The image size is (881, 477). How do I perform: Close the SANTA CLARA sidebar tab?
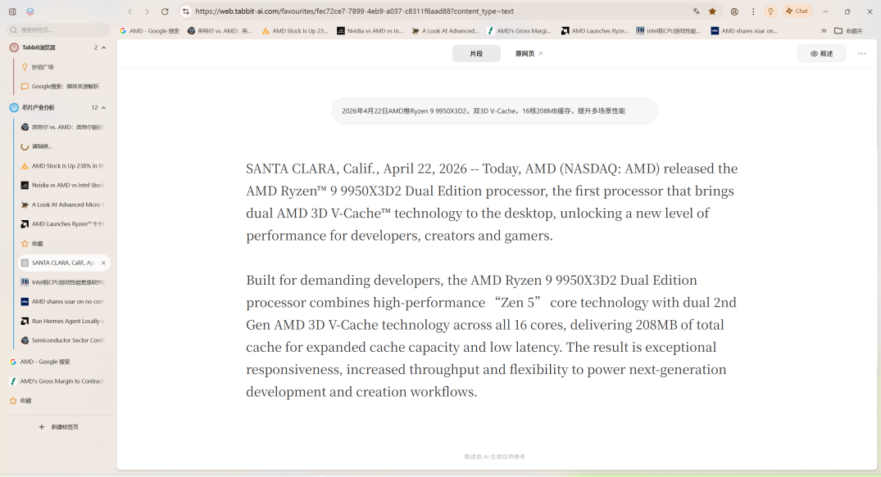pos(104,263)
